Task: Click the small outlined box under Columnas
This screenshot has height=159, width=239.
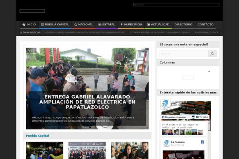Action: pos(188,78)
